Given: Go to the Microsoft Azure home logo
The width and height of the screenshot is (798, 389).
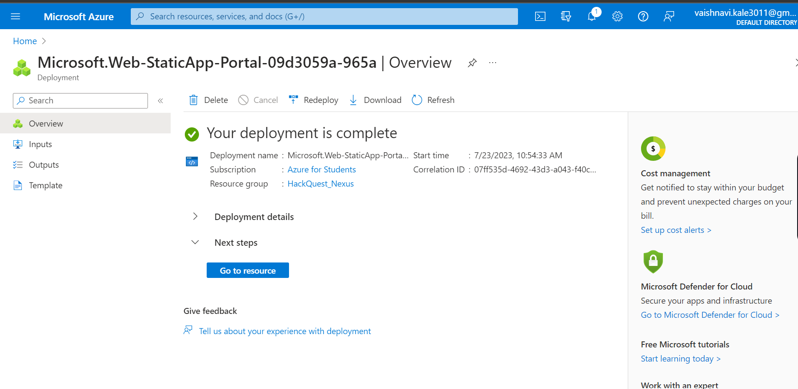Looking at the screenshot, I should point(79,17).
